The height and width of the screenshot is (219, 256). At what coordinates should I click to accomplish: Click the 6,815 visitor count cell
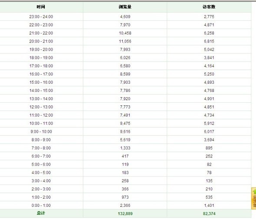tap(209, 41)
